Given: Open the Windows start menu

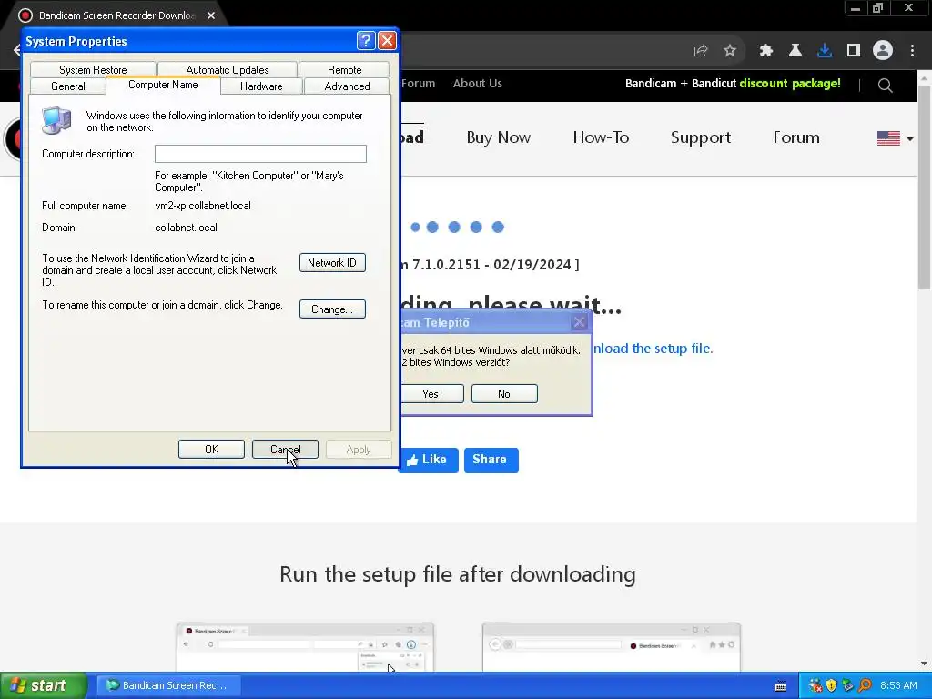Looking at the screenshot, I should [x=44, y=685].
